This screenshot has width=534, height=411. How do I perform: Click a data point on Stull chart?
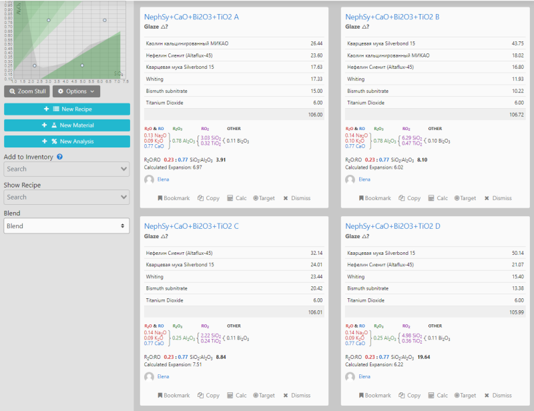point(48,20)
